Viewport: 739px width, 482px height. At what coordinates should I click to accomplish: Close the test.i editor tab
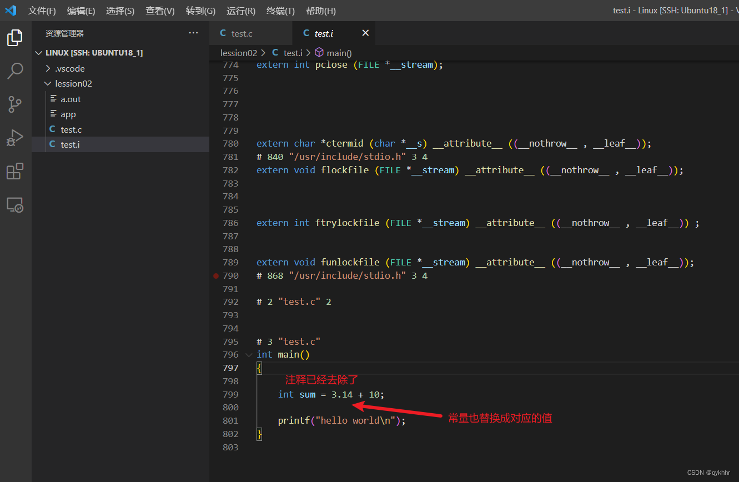(x=365, y=33)
